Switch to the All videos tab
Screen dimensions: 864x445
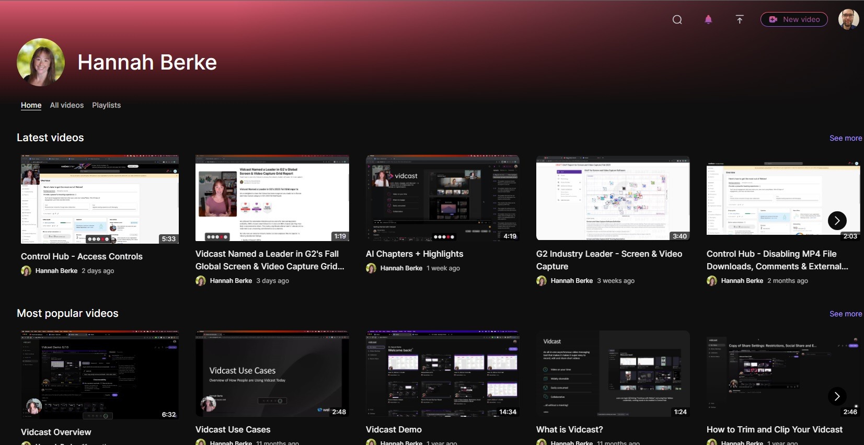pos(67,105)
